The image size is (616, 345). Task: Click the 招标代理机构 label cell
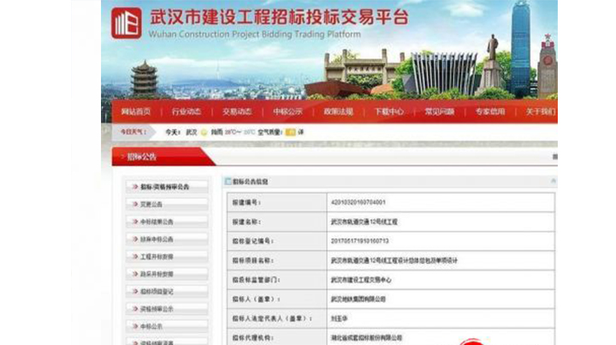coord(277,337)
